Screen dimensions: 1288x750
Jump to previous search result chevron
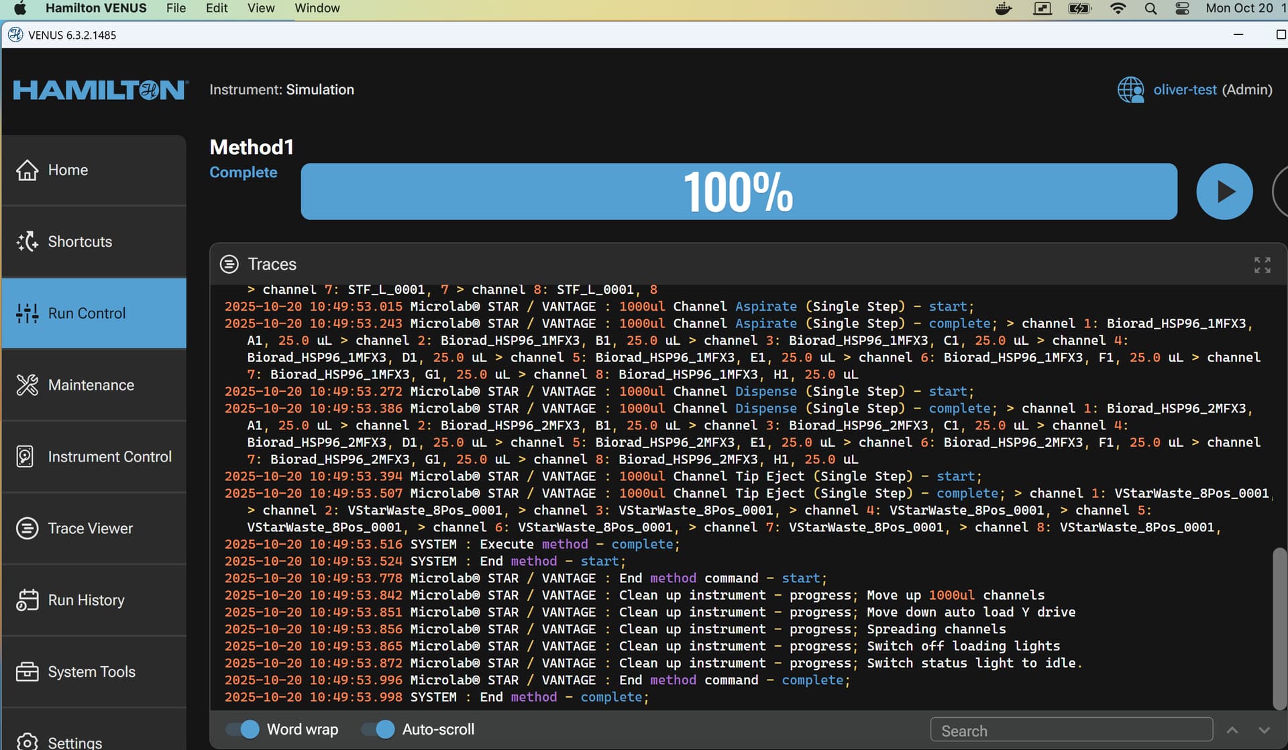pyautogui.click(x=1232, y=730)
